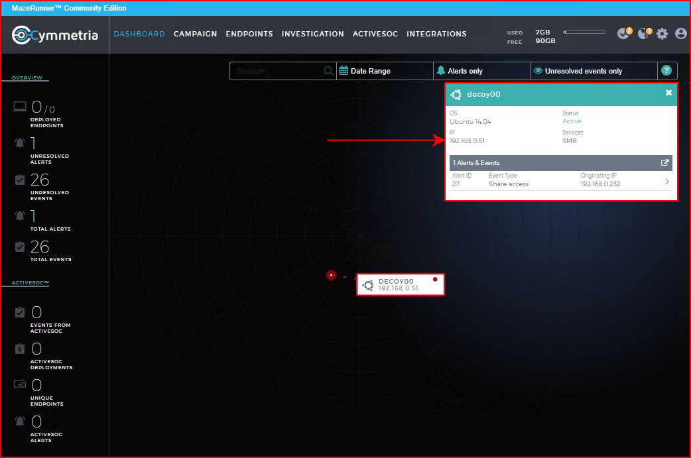Image resolution: width=691 pixels, height=458 pixels.
Task: Open the Campaign tab
Action: pyautogui.click(x=195, y=34)
